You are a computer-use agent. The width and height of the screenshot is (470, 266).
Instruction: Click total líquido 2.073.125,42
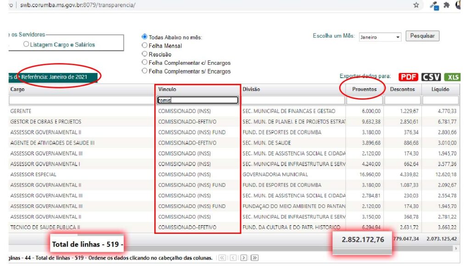442,239
